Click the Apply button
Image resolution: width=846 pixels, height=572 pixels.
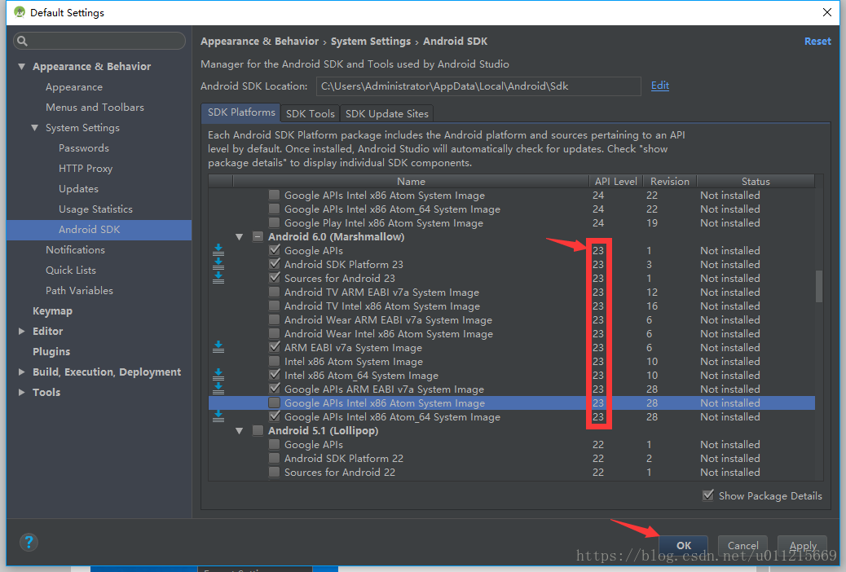pos(802,545)
